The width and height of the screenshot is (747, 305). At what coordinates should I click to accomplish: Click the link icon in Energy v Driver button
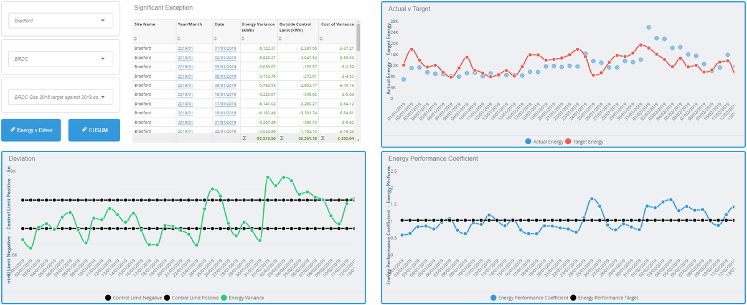[x=14, y=130]
